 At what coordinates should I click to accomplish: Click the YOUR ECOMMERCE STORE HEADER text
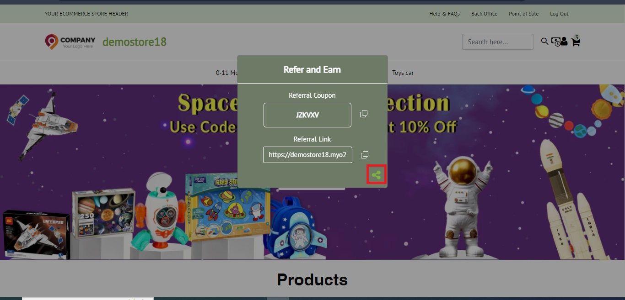pyautogui.click(x=86, y=14)
